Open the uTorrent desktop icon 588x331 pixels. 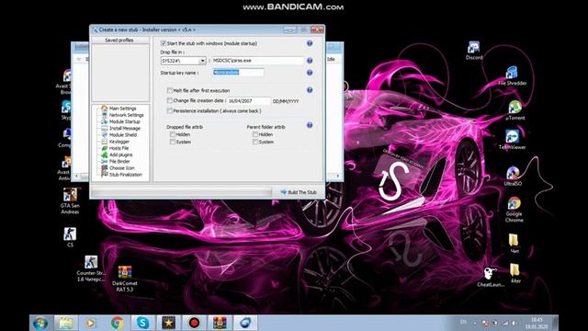coord(514,110)
